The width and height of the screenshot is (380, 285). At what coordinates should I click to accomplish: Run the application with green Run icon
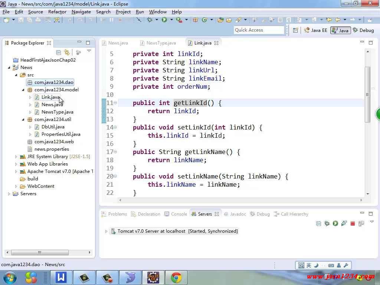click(x=164, y=20)
